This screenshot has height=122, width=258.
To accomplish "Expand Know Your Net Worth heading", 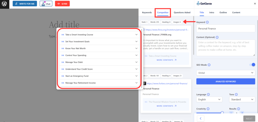I will 99,48.
